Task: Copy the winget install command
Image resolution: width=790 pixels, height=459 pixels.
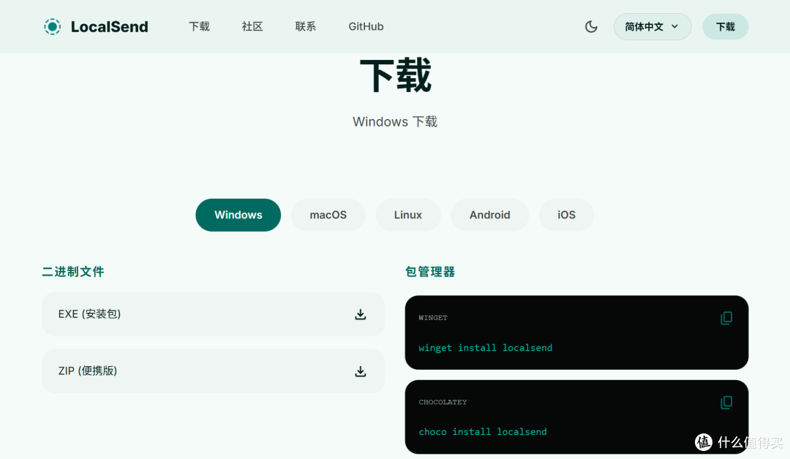Action: tap(726, 318)
